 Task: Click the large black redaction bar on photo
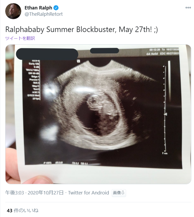47,54
